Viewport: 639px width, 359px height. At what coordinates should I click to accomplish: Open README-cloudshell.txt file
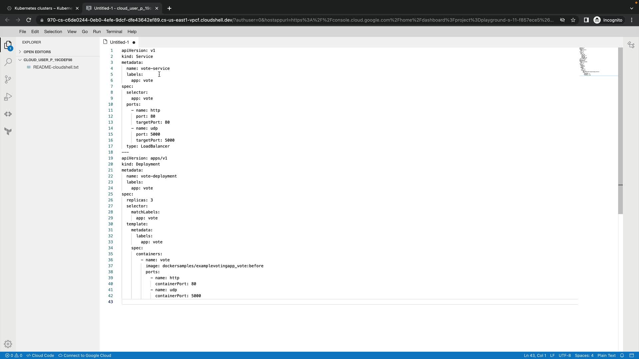pyautogui.click(x=56, y=67)
